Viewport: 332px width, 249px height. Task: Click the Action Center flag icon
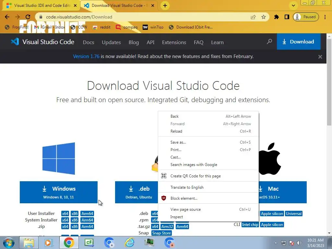[x=291, y=243]
